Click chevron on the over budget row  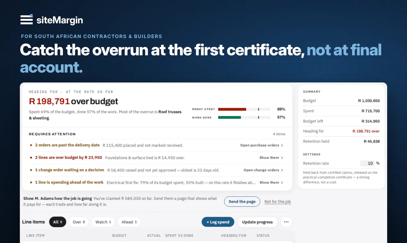[282, 158]
